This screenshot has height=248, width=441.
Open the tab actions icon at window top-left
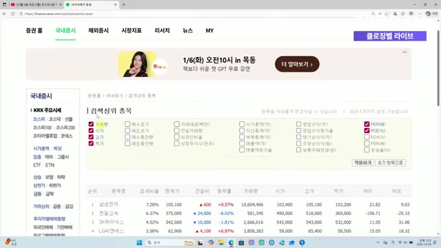[x=5, y=5]
